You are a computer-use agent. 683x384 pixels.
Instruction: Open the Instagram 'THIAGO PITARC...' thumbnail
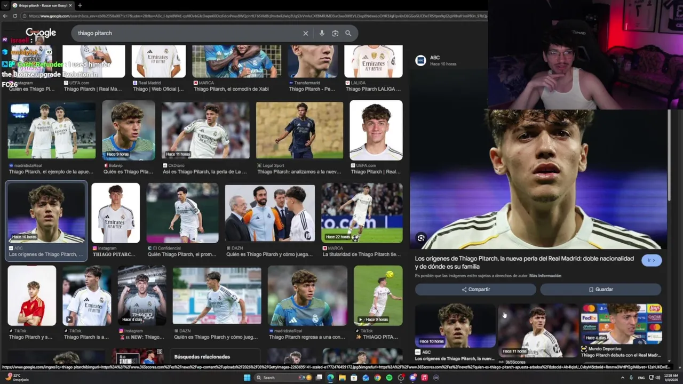pyautogui.click(x=116, y=213)
